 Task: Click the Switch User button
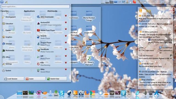(x=57, y=79)
